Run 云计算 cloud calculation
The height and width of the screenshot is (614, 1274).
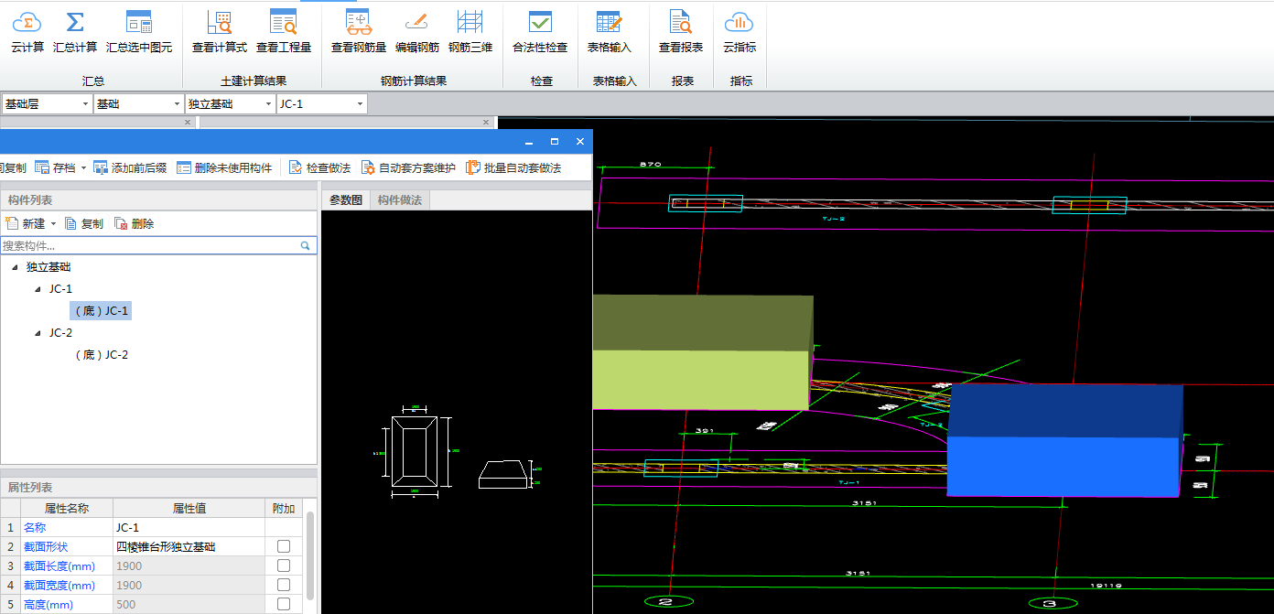[x=27, y=33]
